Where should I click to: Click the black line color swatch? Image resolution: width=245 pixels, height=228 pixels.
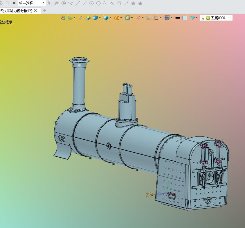pos(177,18)
